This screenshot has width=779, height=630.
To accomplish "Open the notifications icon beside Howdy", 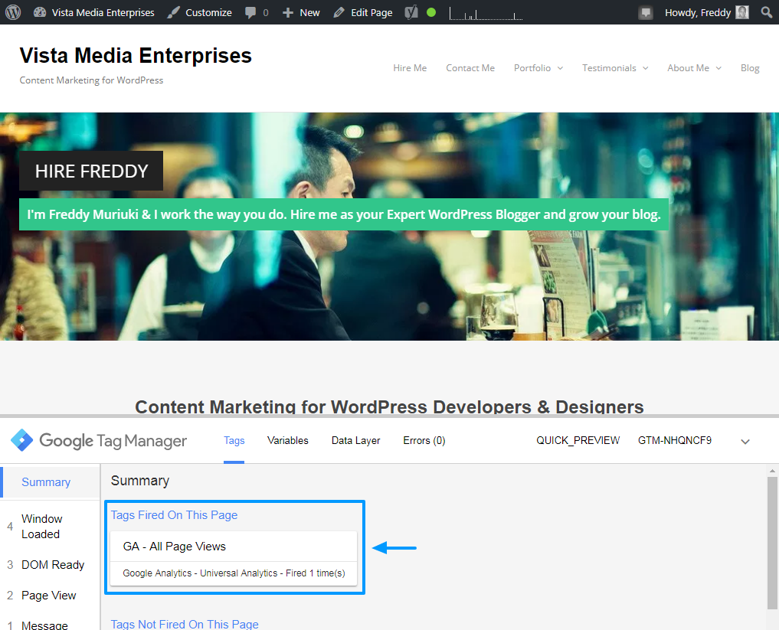I will 646,12.
